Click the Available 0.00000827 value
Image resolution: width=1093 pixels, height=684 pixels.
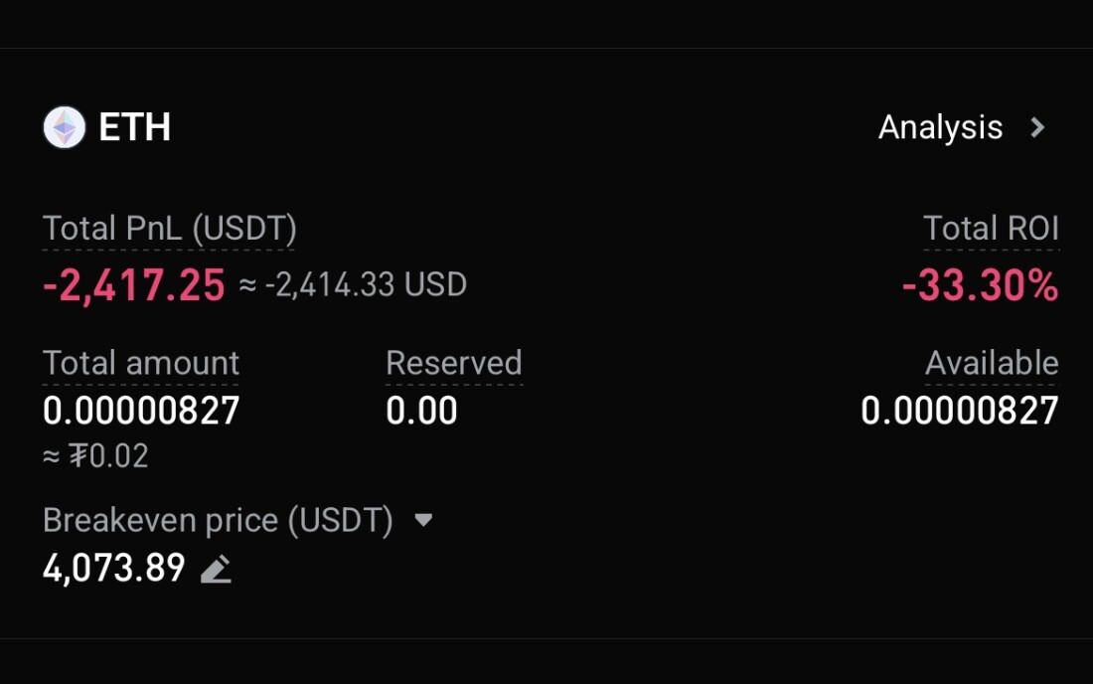[960, 411]
